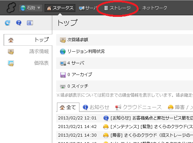Screen dimensions: 193x143
Task: Click the globe icon beside リージョン利用状況
Action: 63,52
